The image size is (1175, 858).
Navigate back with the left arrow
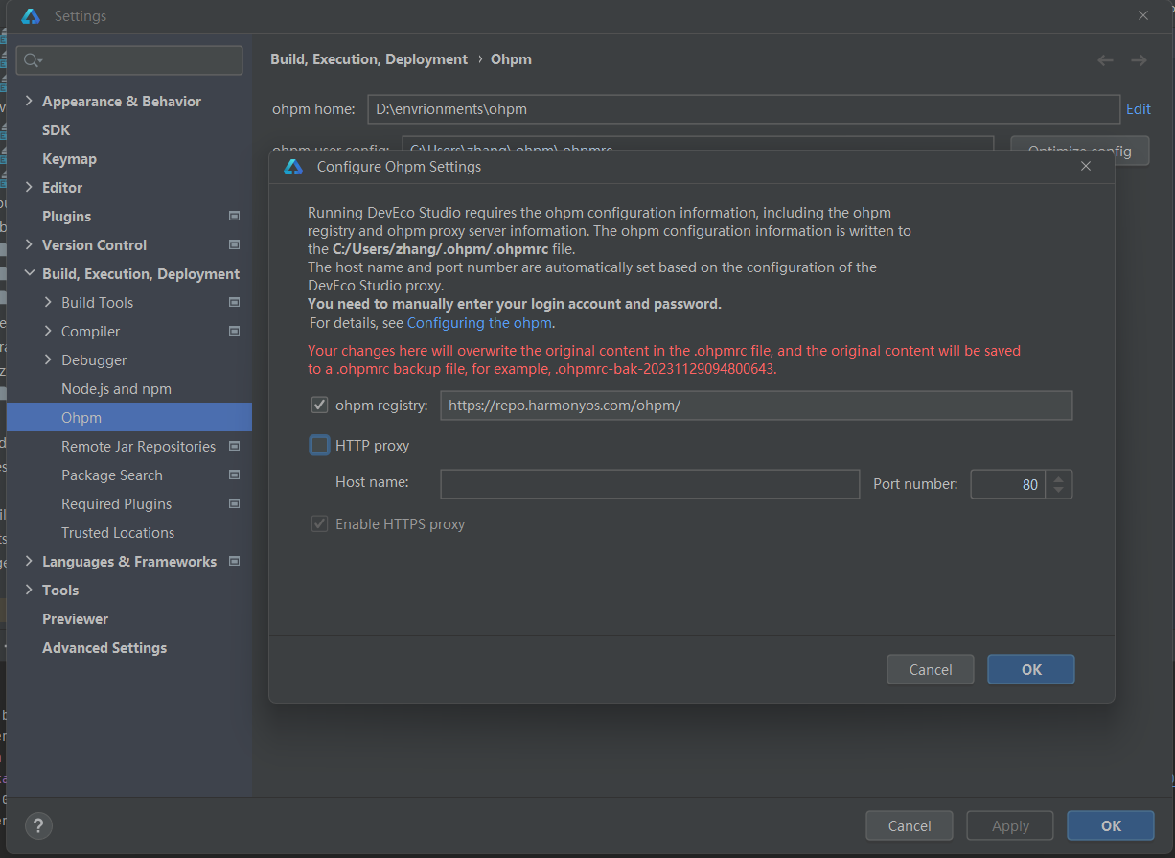point(1105,60)
